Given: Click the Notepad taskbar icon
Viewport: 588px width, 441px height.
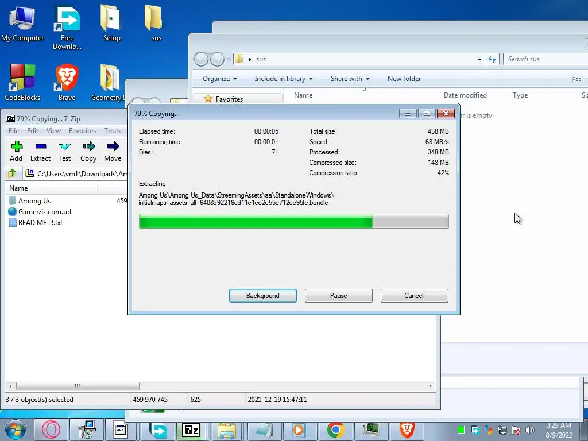Looking at the screenshot, I should coord(264,430).
